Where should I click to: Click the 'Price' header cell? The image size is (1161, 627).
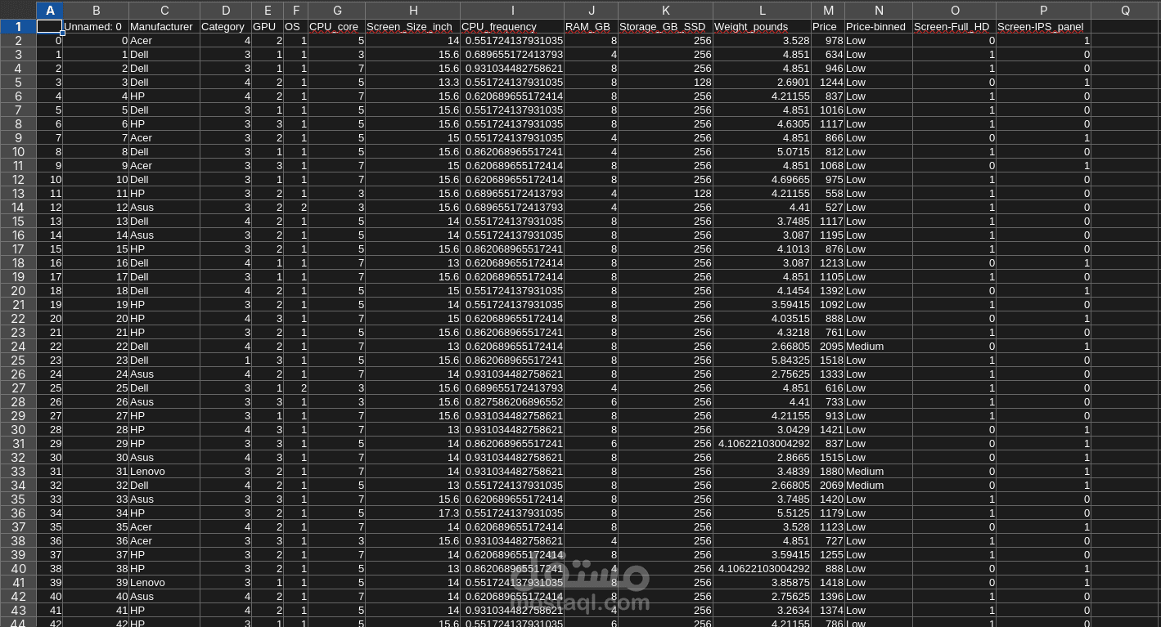click(828, 26)
